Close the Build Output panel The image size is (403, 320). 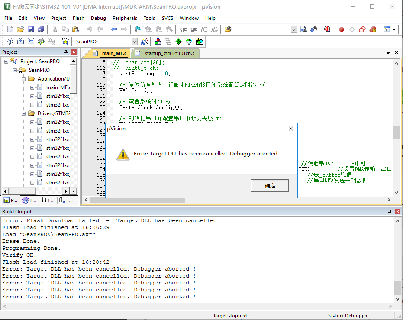tap(398, 212)
